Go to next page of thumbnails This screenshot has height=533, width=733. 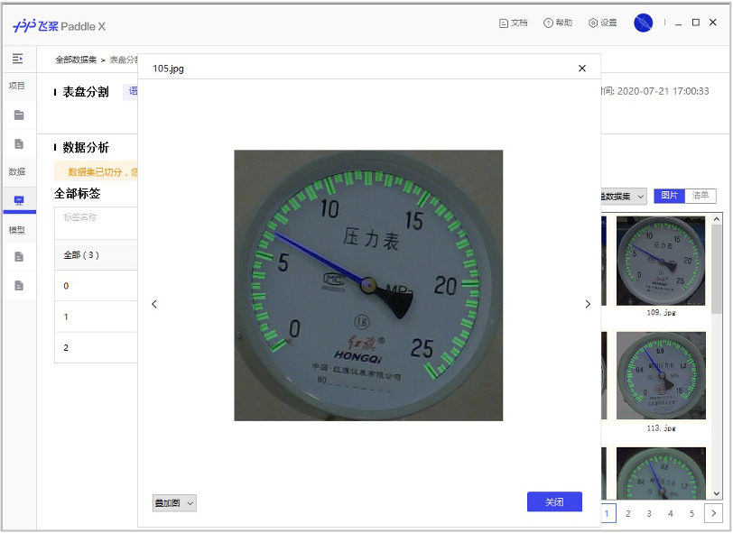(712, 513)
